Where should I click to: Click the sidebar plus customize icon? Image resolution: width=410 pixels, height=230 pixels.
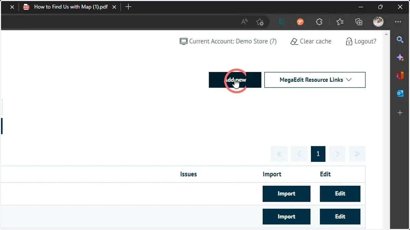click(x=400, y=112)
